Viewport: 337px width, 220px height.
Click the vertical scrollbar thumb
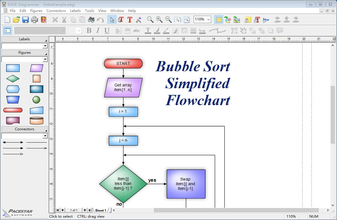click(333, 115)
